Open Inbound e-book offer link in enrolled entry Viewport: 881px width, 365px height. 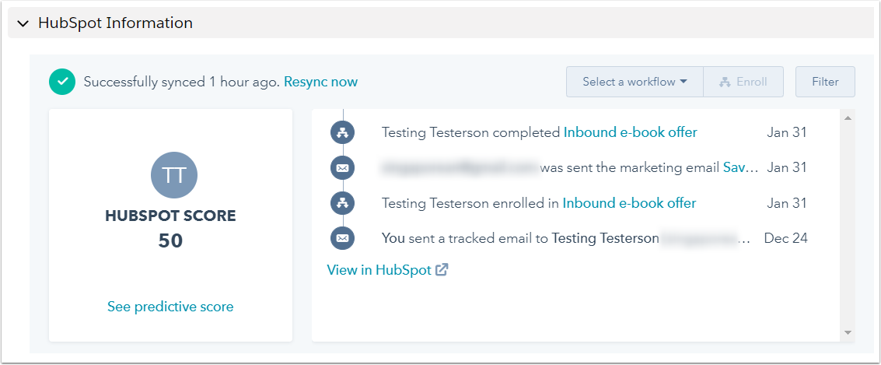tap(629, 203)
